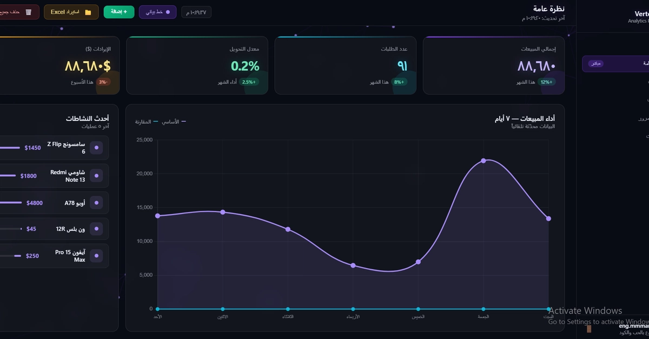Click the Excel import button

(71, 12)
